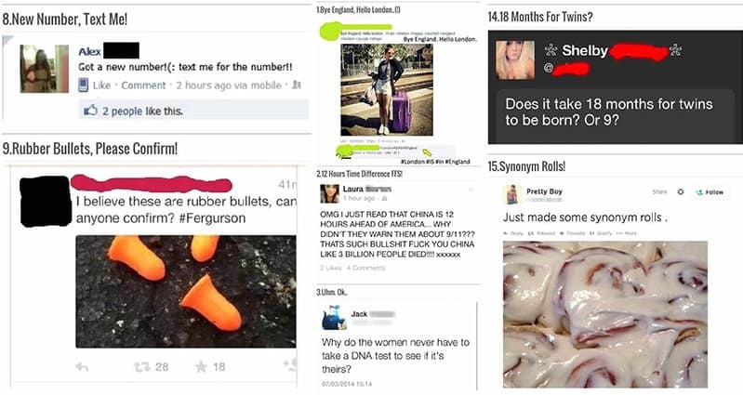Click the thumbs-up icon beside 2 people
The width and height of the screenshot is (743, 395).
tap(90, 111)
